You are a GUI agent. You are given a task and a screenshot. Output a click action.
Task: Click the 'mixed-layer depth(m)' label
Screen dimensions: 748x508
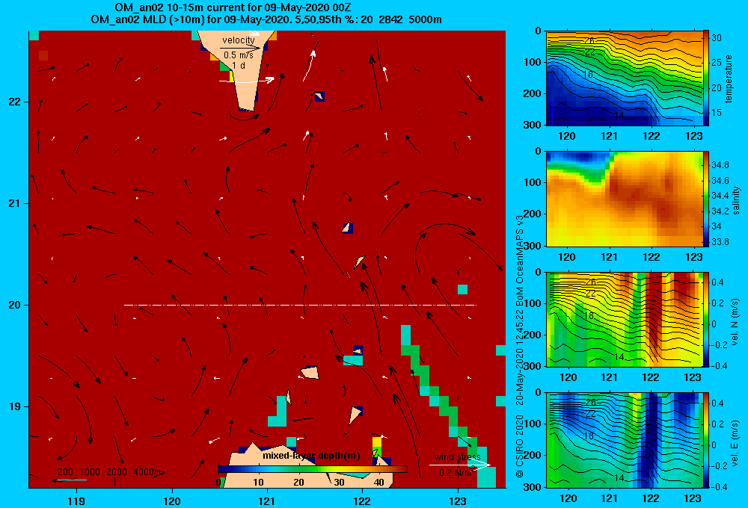(311, 456)
